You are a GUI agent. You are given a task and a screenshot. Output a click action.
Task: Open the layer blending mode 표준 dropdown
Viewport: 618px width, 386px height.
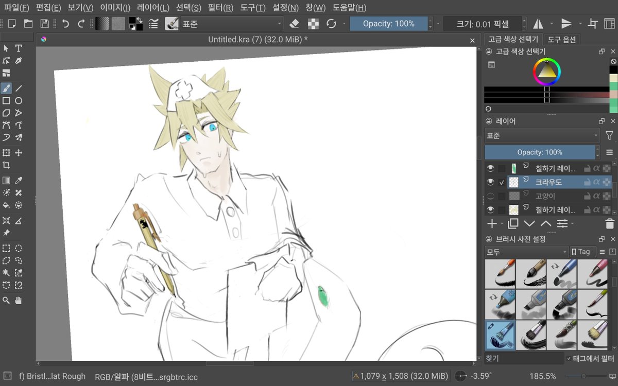click(542, 136)
